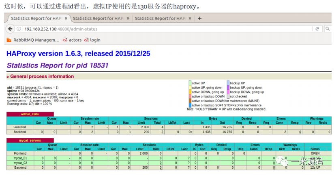
Task: Click the backup UP legend color swatch
Action: (228, 83)
